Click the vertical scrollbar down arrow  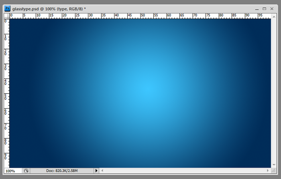[x=274, y=165]
